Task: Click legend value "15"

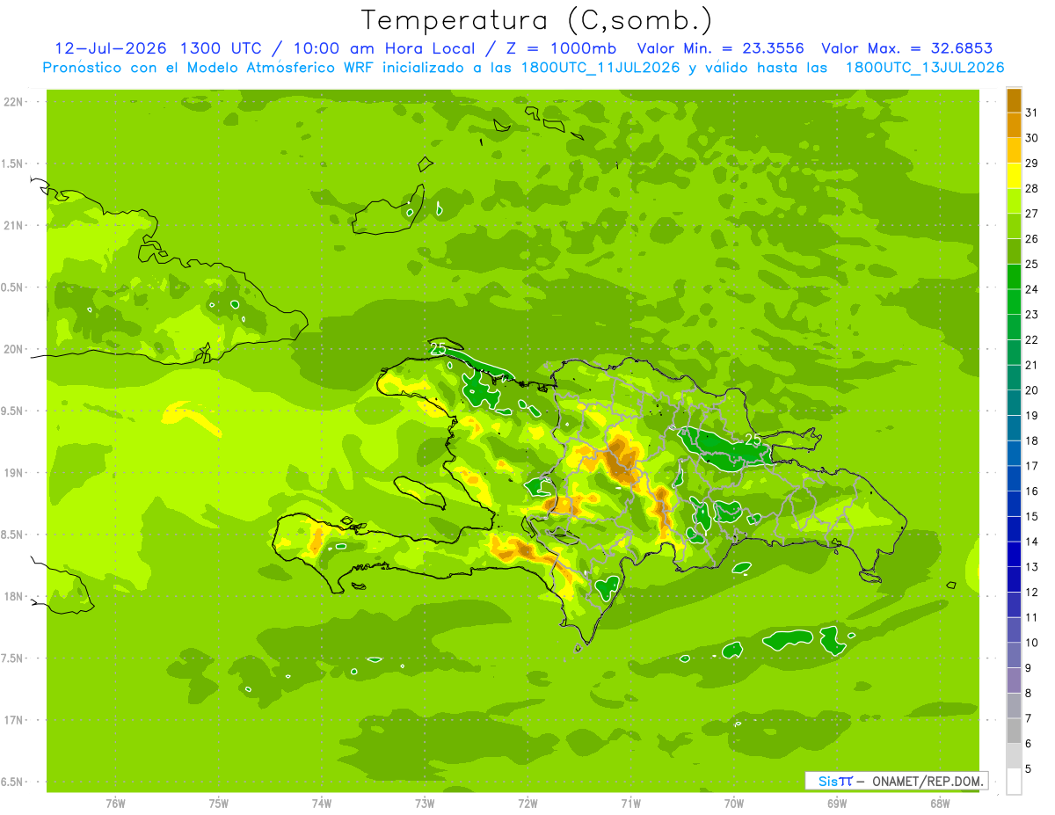Action: pyautogui.click(x=1032, y=516)
